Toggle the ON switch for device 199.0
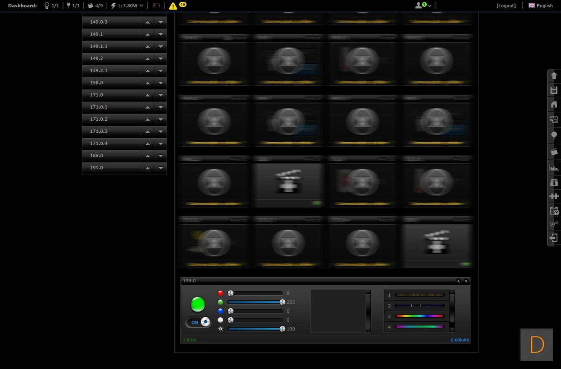Viewport: 561px width, 369px height. (x=198, y=322)
